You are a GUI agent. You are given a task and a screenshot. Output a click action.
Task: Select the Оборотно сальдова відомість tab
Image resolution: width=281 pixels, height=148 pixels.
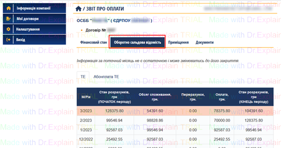pos(137,42)
